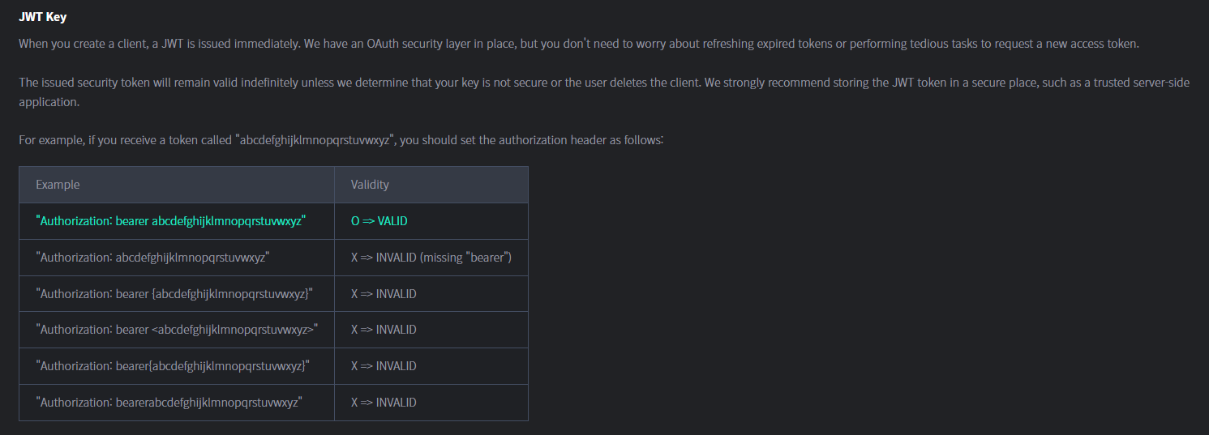Click the quoted token "abcdefghijklmnopqrstuvwxyz" in the example sentence
This screenshot has height=435, width=1209.
point(315,140)
